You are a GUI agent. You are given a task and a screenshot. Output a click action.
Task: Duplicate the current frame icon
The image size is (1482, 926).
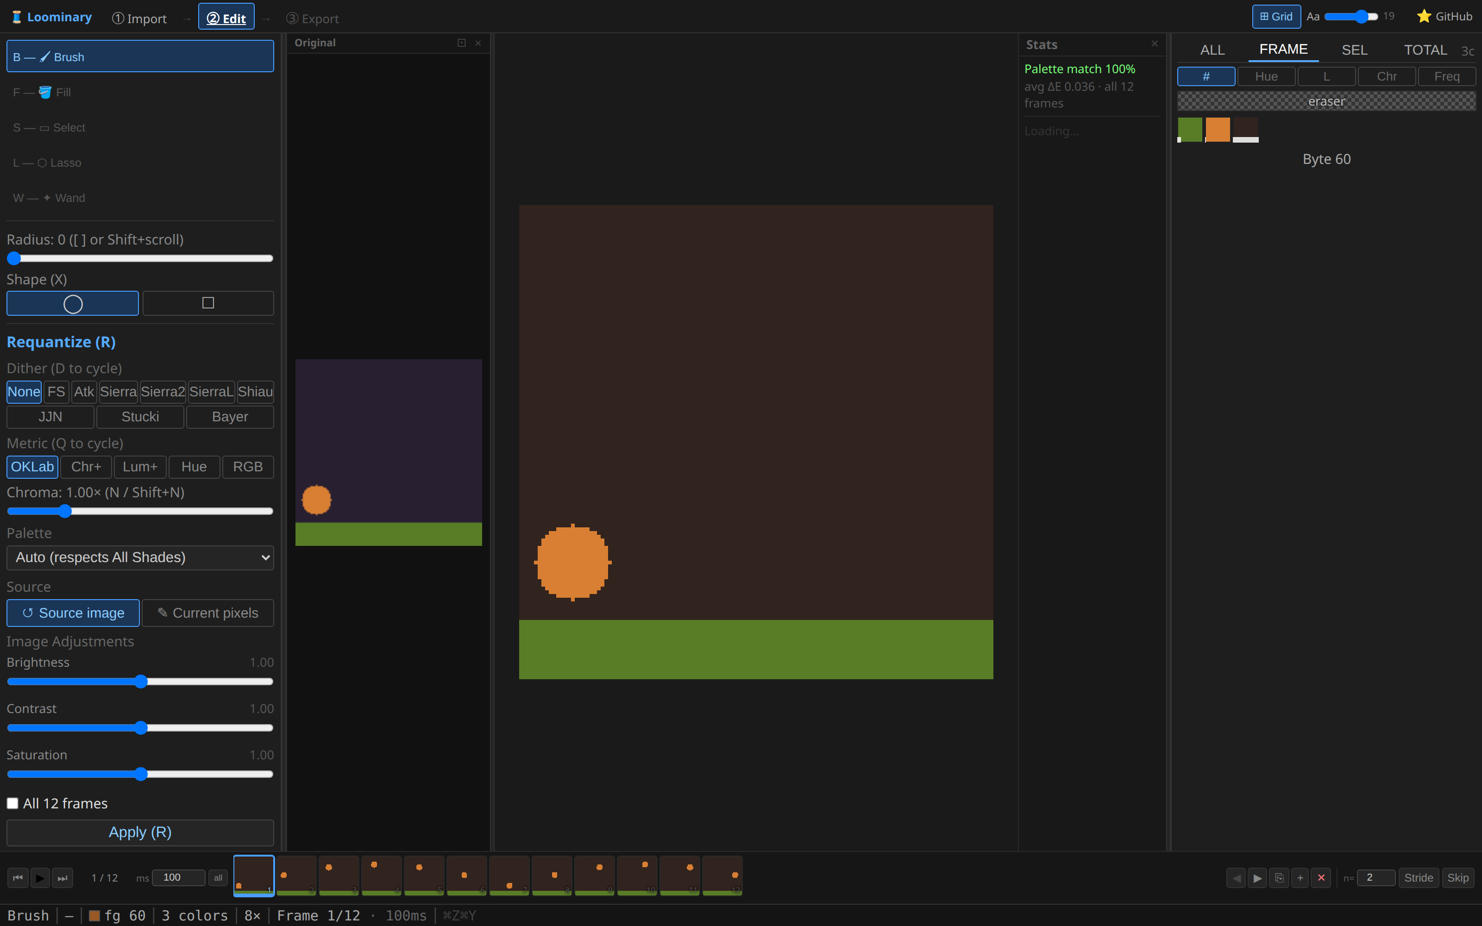1279,878
